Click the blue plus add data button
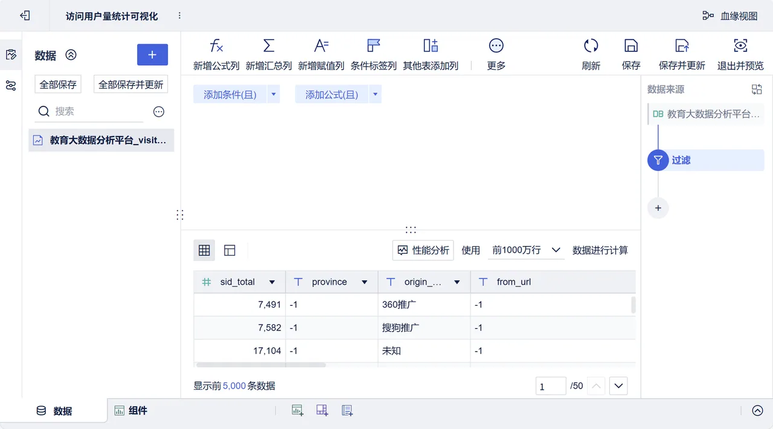Viewport: 773px width, 429px height. pyautogui.click(x=152, y=54)
